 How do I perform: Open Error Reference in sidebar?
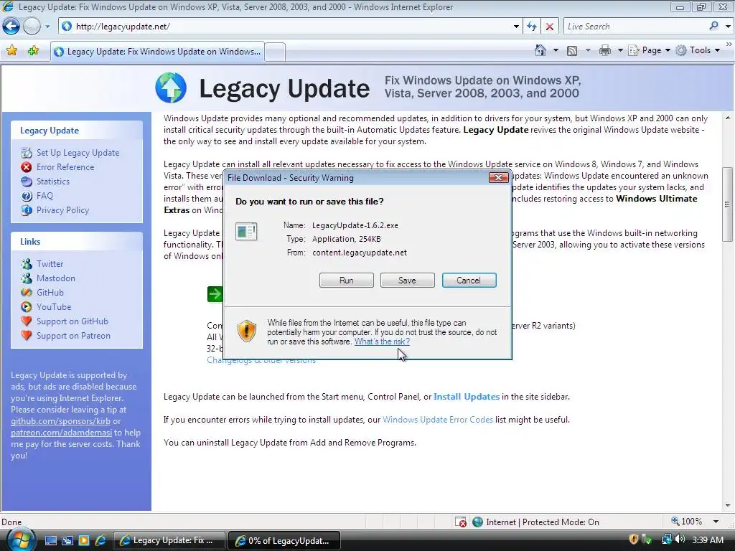coord(65,167)
